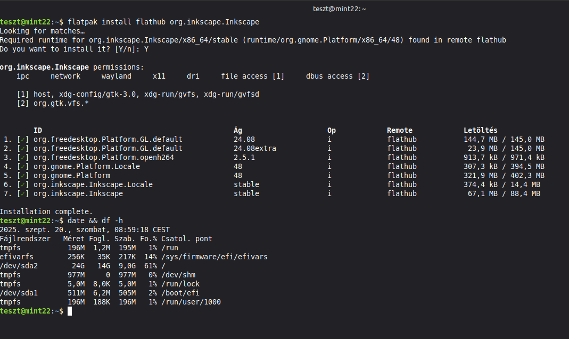Click the '/dev/sda1' filesystem name

pos(19,293)
